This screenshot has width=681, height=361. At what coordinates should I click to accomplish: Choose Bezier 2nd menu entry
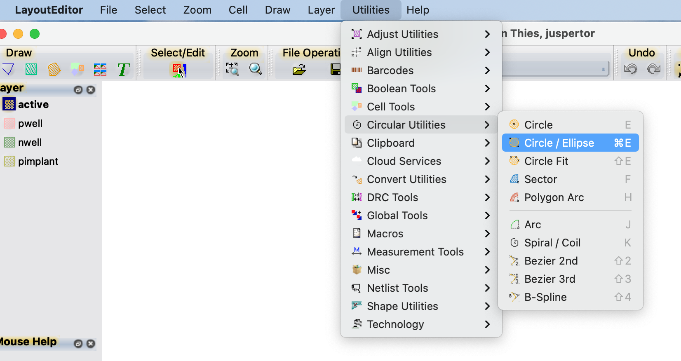[571, 261]
